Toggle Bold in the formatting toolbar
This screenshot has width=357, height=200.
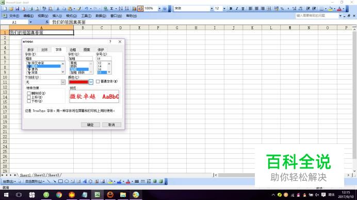(231, 9)
